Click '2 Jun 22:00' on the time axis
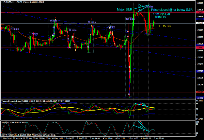The width and height of the screenshot is (204, 140). click(x=82, y=138)
